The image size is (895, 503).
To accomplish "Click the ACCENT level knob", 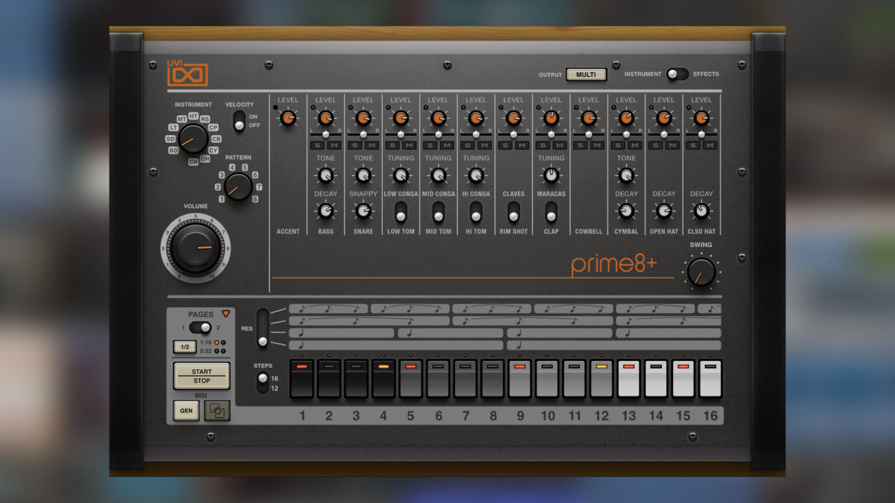I will pos(288,119).
